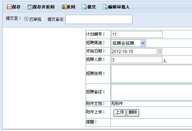Click the 开始日期 field 2012-10-10
This screenshot has width=192, height=131.
pos(136,51)
